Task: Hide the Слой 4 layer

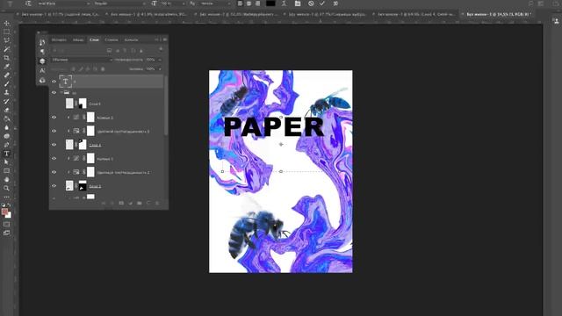Action: pyautogui.click(x=54, y=144)
